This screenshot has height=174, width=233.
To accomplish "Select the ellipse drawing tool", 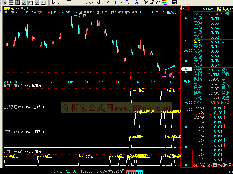I will coord(127,2).
